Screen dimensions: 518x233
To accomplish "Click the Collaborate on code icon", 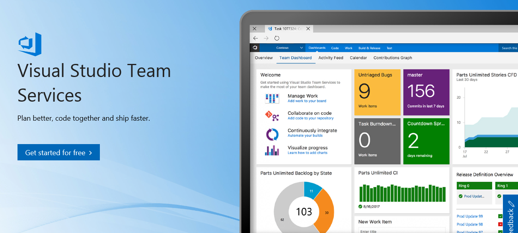I will [273, 116].
